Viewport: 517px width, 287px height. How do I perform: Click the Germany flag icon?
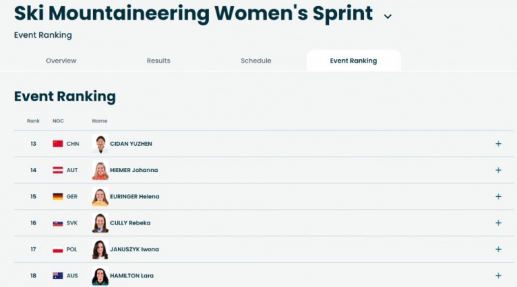tap(58, 196)
